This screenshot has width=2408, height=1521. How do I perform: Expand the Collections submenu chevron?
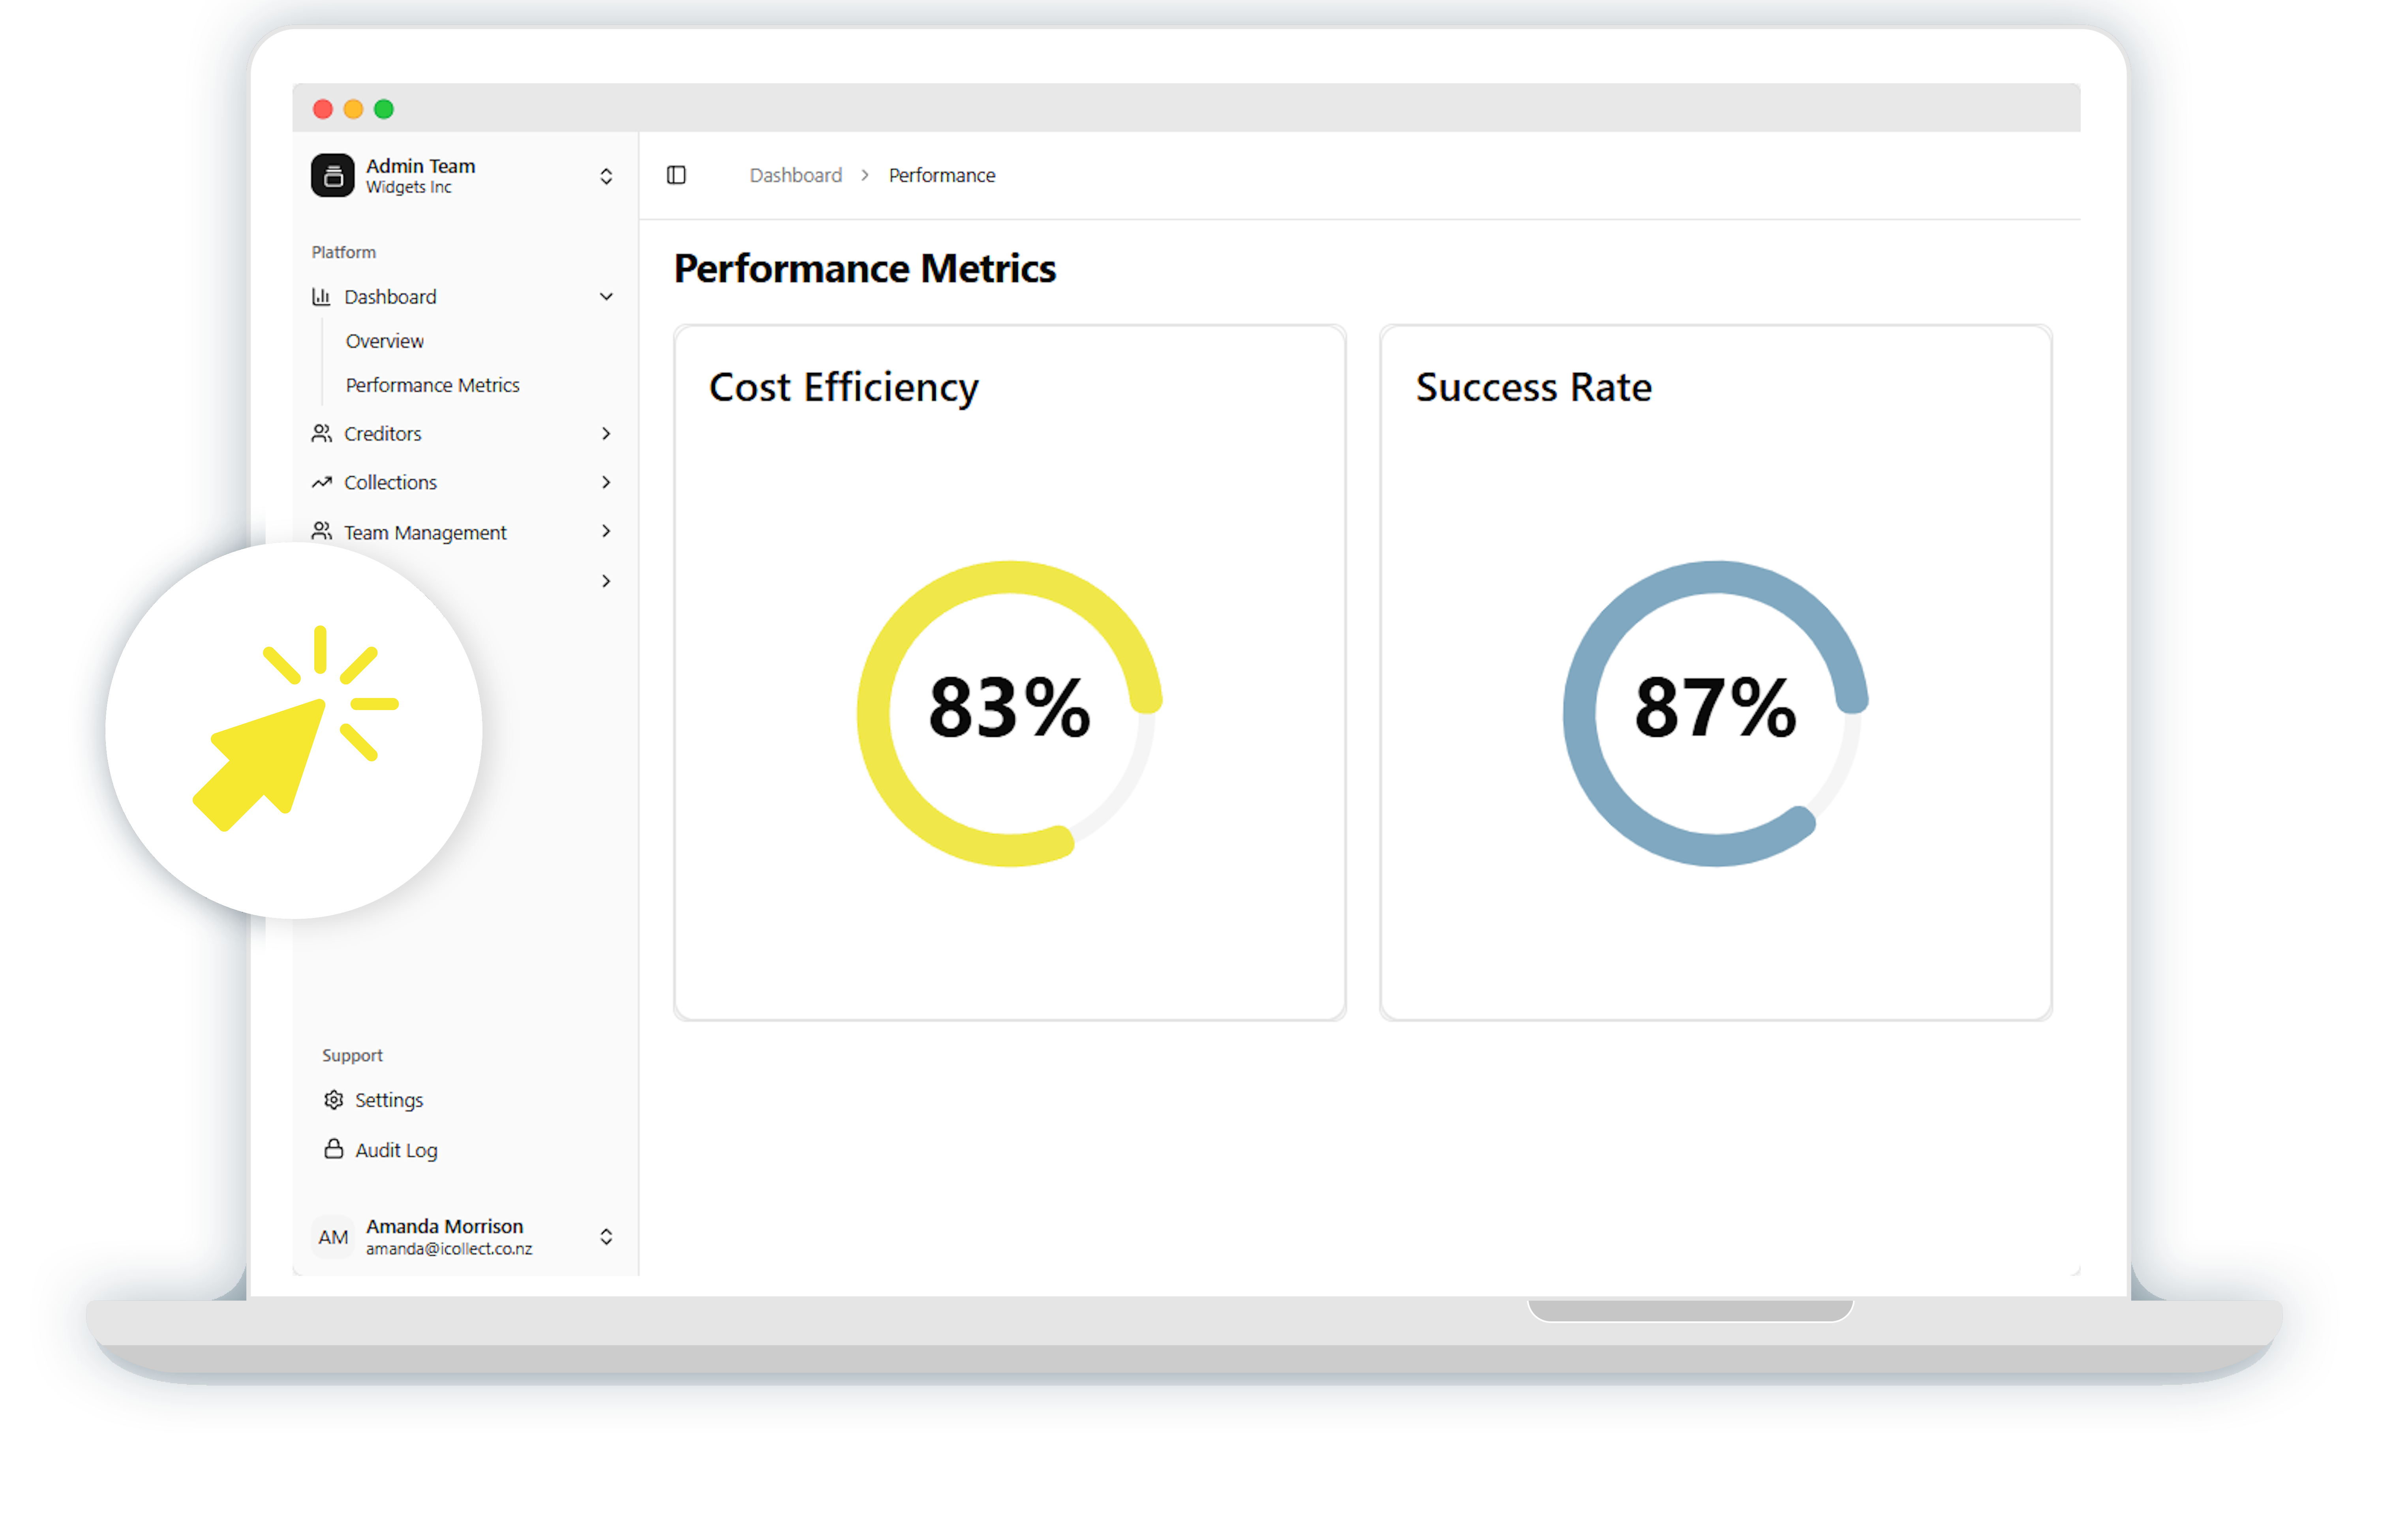(x=606, y=483)
